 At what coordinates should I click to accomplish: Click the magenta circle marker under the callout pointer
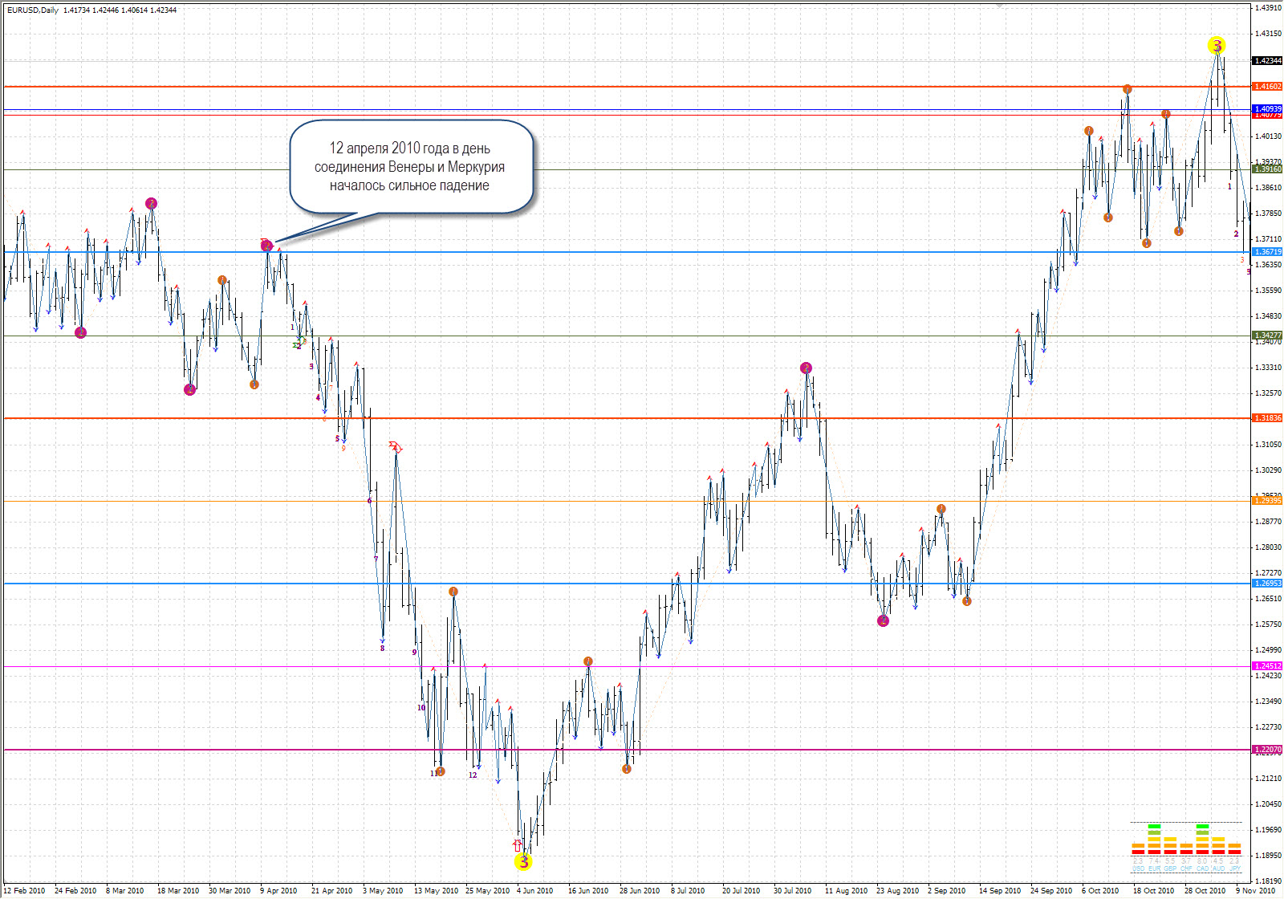pyautogui.click(x=267, y=246)
